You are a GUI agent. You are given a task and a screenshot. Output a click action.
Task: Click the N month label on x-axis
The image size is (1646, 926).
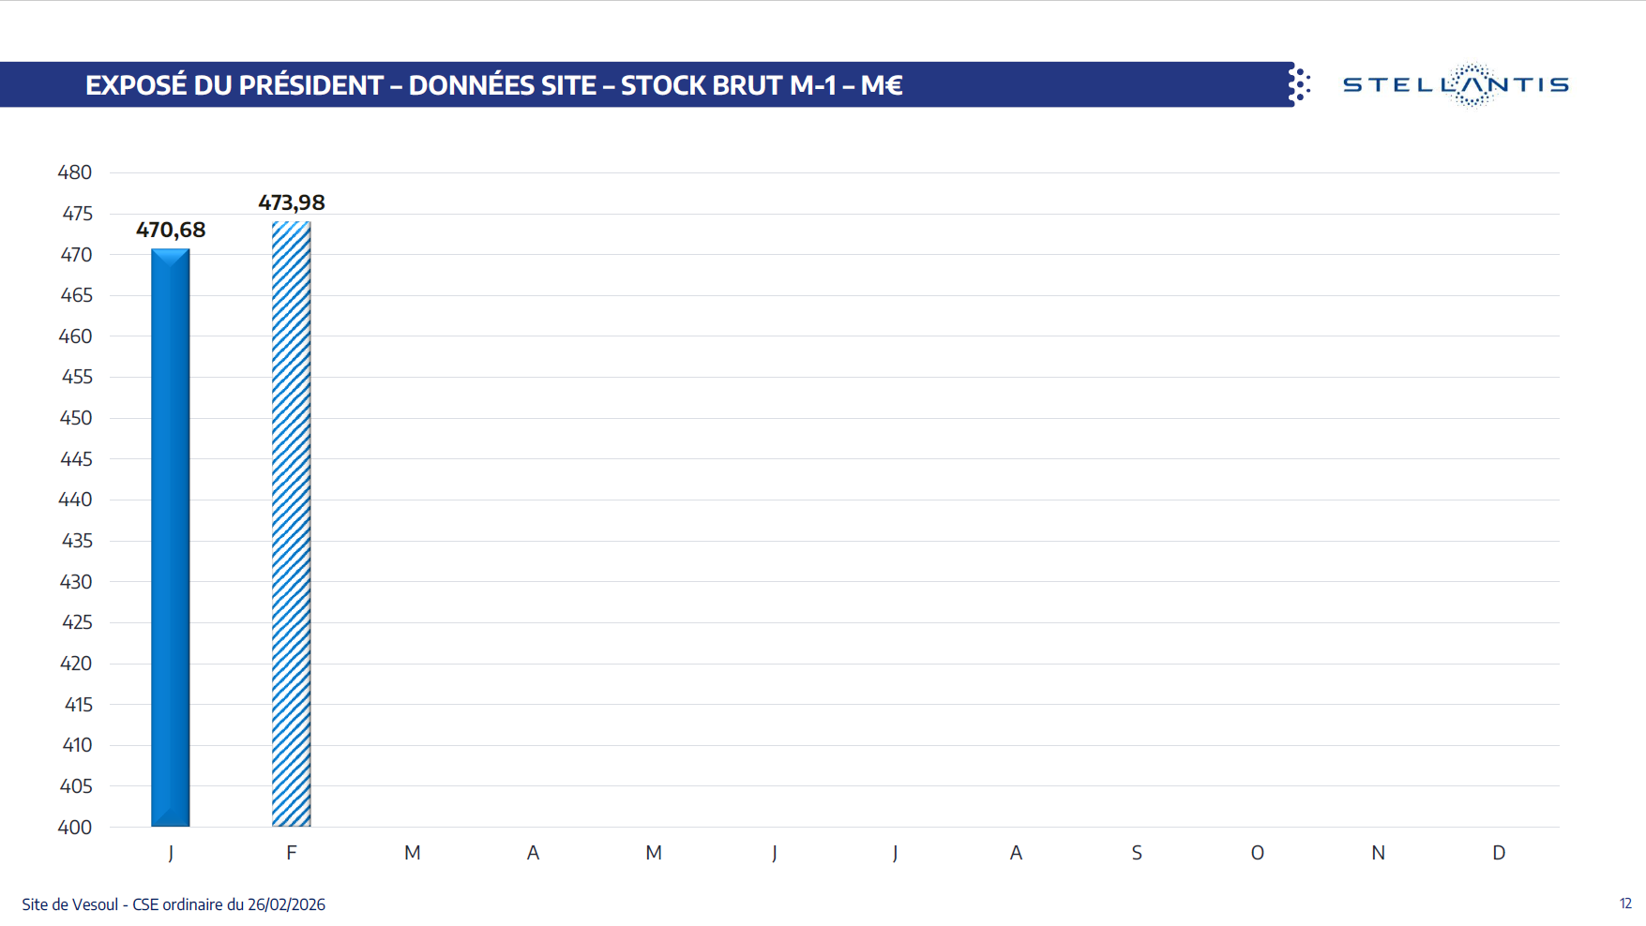coord(1378,853)
